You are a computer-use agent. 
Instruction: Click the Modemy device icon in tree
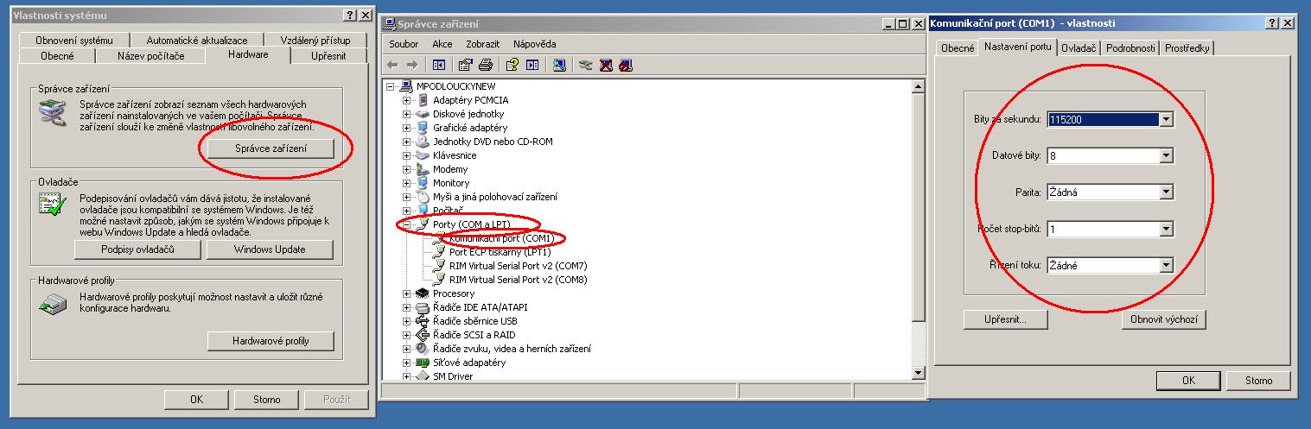(423, 169)
